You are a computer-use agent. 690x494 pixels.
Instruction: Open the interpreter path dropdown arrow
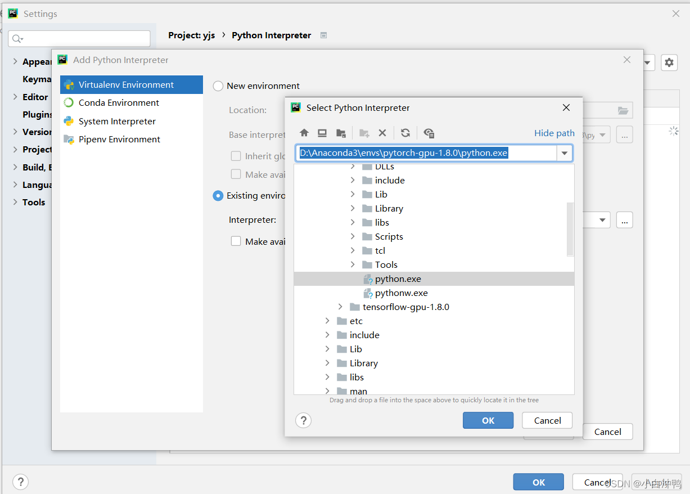pos(565,152)
